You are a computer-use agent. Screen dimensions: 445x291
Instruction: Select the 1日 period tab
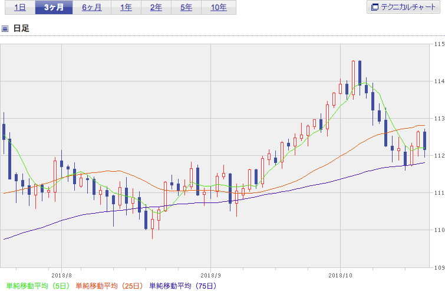pyautogui.click(x=20, y=8)
